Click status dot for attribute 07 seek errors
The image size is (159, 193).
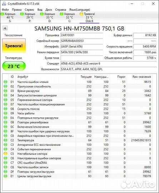click(x=5, y=104)
